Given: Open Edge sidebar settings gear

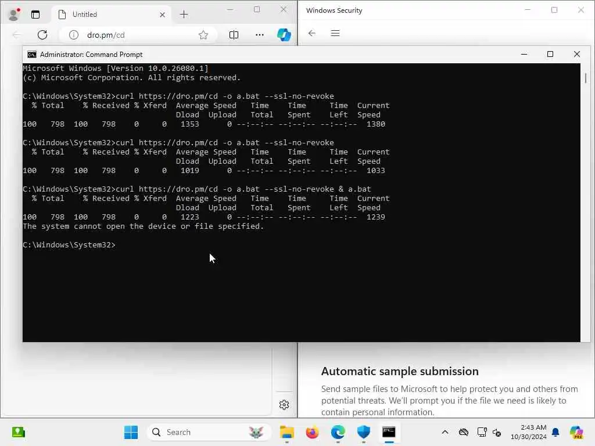Looking at the screenshot, I should 284,405.
